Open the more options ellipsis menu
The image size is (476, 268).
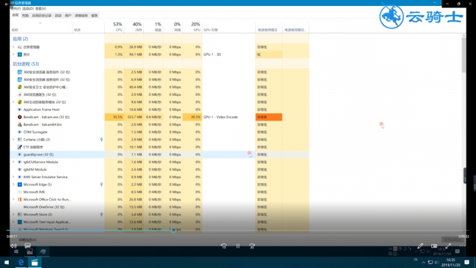pyautogui.click(x=462, y=246)
